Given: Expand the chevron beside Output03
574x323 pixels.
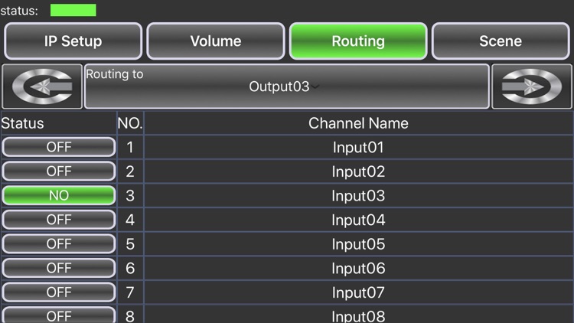Looking at the screenshot, I should tap(315, 86).
